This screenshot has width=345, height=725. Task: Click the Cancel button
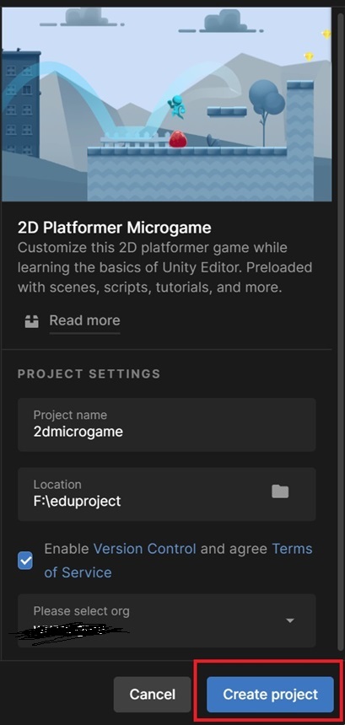coord(152,694)
